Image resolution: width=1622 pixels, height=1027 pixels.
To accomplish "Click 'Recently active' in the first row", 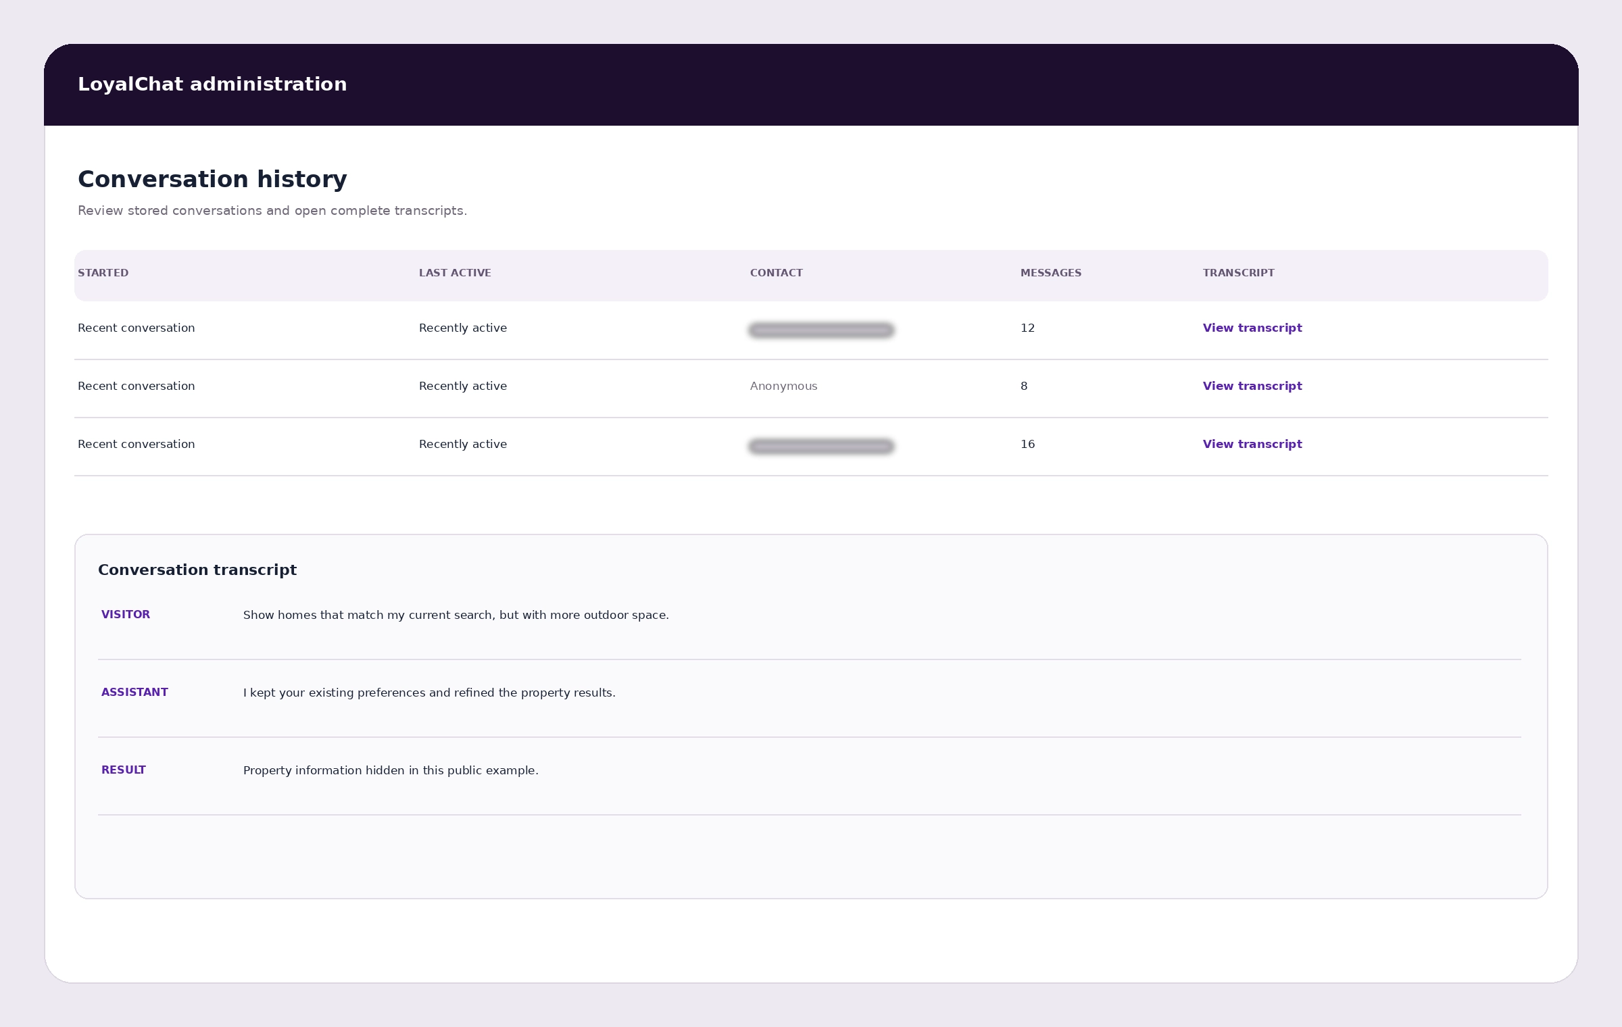I will 463,328.
